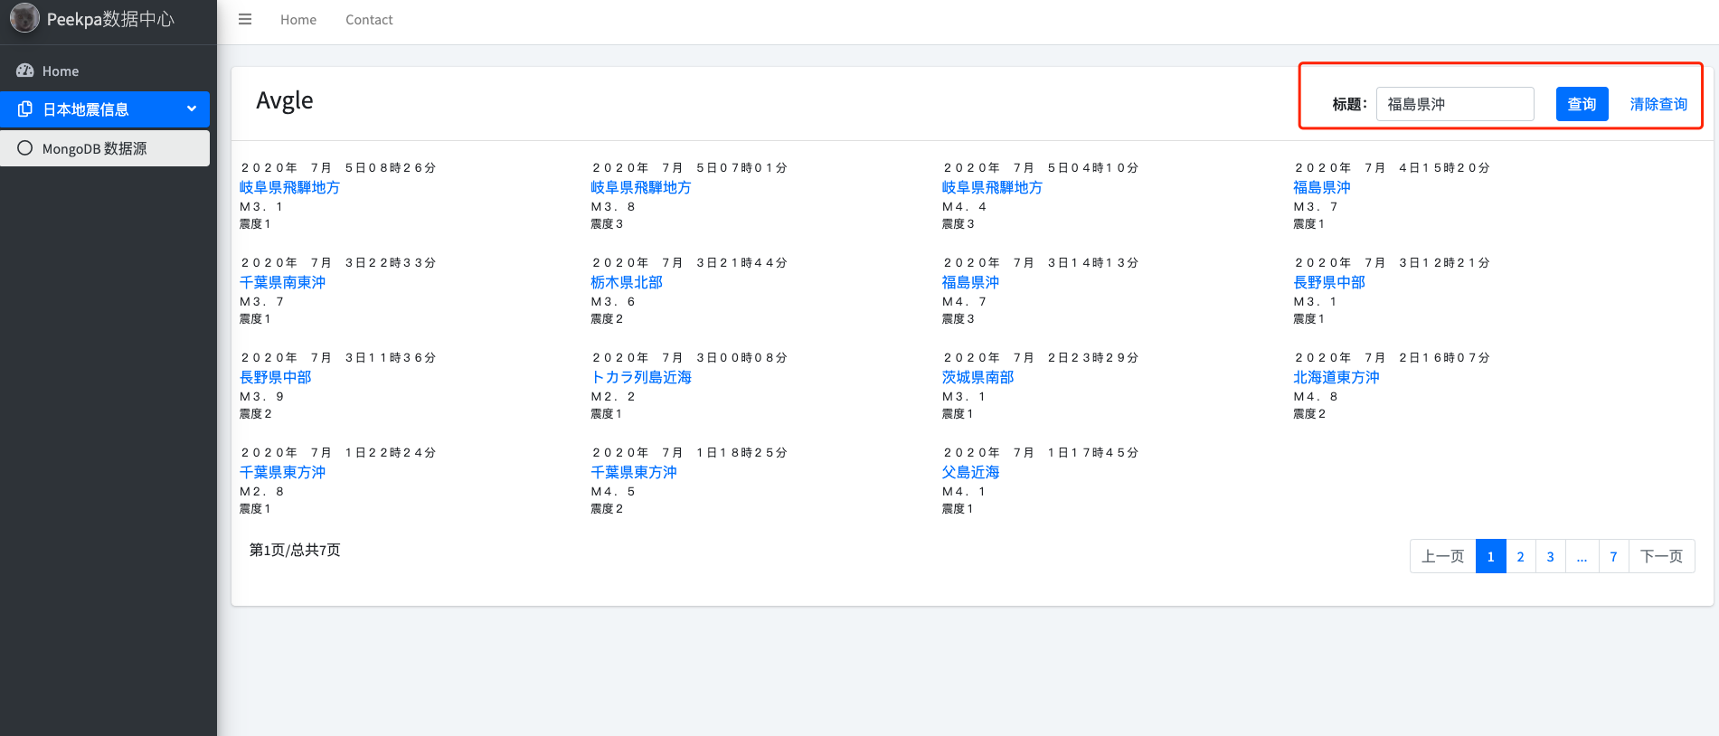This screenshot has height=736, width=1719.
Task: Click the Peekpa数据中心 brand title
Action: pos(110,19)
